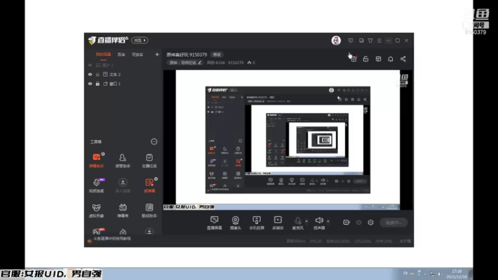This screenshot has width=498, height=280.
Task: Mute the 麦克风 microphone
Action: click(x=298, y=223)
